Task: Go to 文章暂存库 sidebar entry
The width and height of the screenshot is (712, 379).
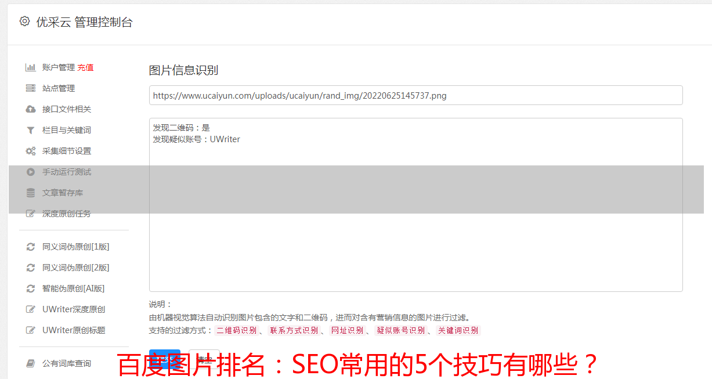Action: 63,193
